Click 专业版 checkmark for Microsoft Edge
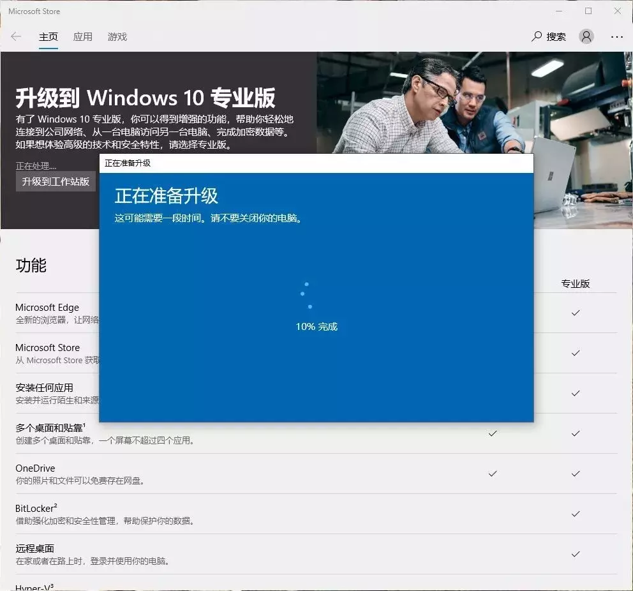The image size is (633, 591). (576, 313)
